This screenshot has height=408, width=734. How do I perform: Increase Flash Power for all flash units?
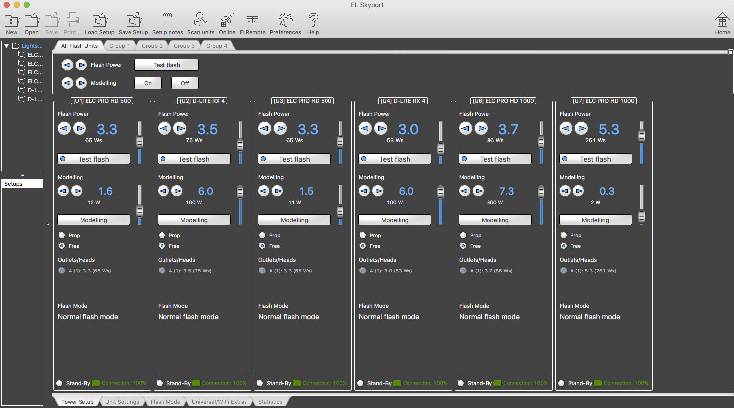pyautogui.click(x=82, y=65)
